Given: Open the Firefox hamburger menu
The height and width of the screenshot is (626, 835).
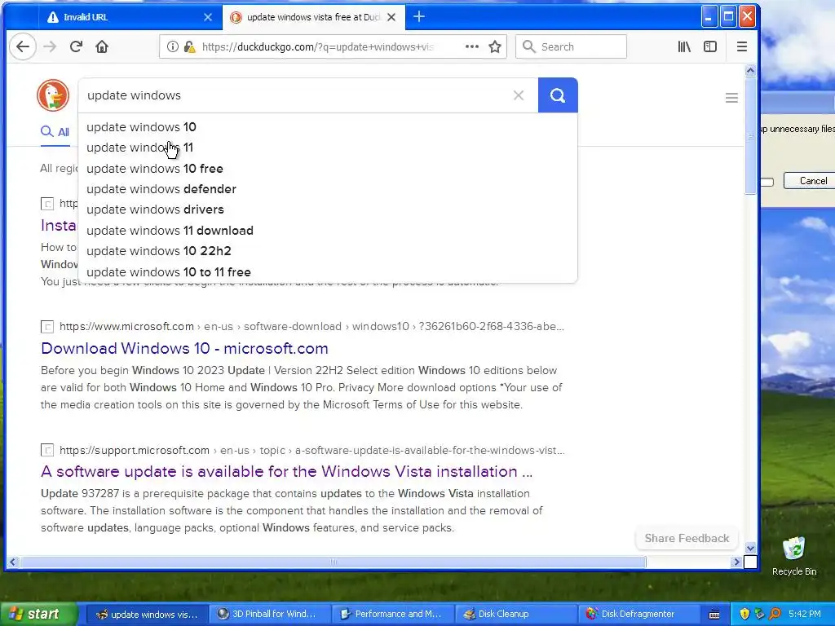Looking at the screenshot, I should [x=742, y=46].
